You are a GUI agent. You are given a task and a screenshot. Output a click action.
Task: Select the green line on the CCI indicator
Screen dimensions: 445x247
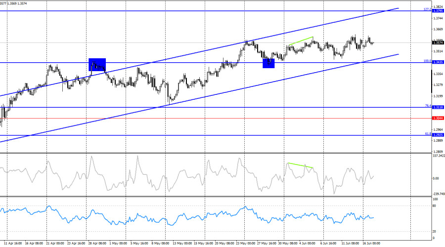coord(300,165)
